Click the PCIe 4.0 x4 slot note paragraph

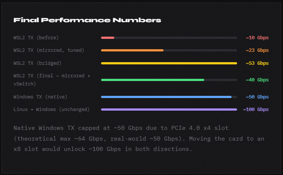(139, 139)
